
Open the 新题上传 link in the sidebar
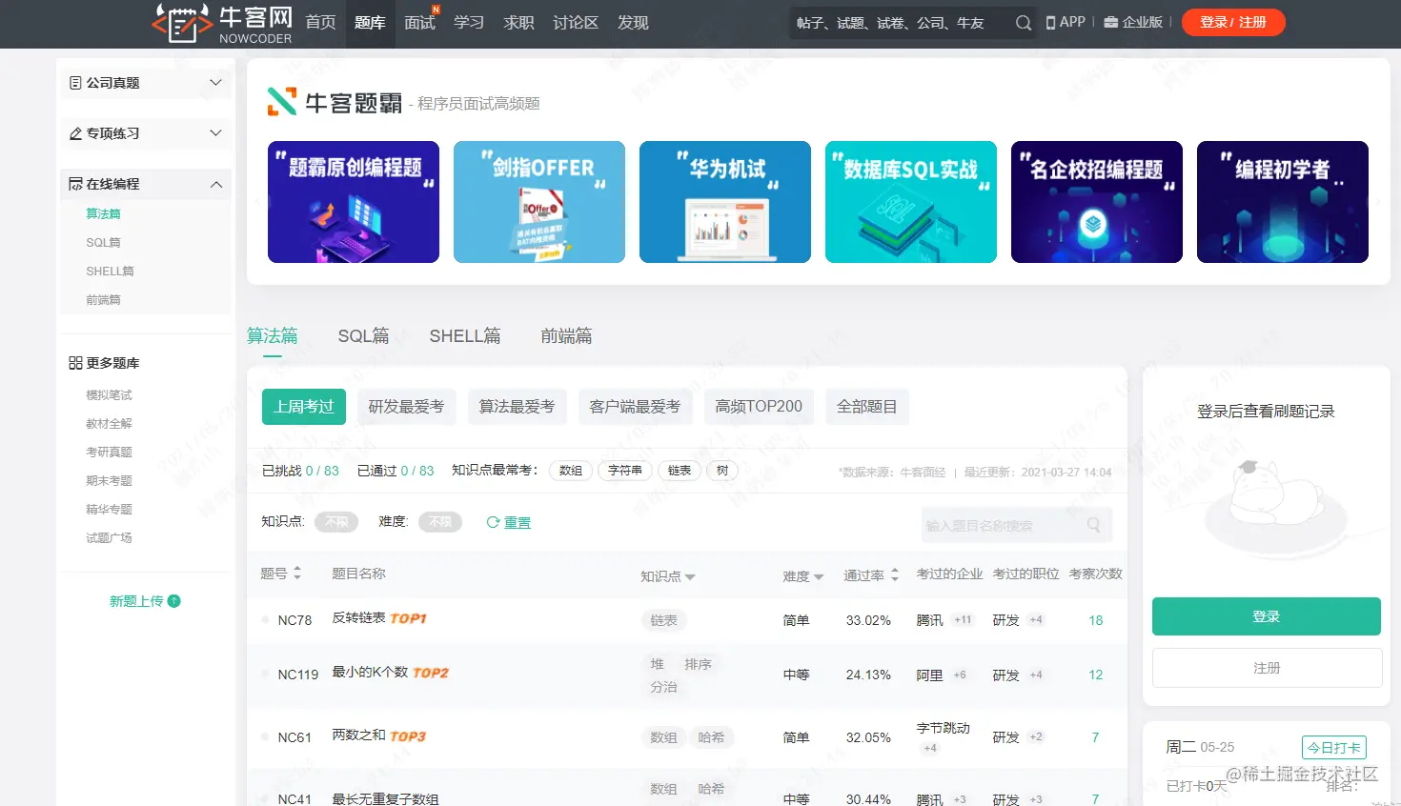pyautogui.click(x=136, y=601)
